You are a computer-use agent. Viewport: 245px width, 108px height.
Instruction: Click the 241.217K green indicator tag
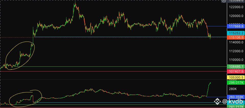click(x=236, y=106)
